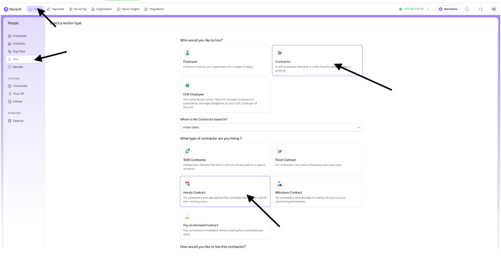Open the Payments menu
The height and width of the screenshot is (259, 501).
coord(56,9)
